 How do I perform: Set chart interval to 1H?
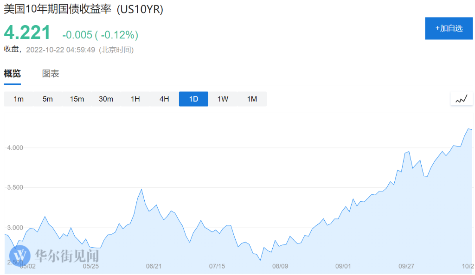click(x=135, y=99)
